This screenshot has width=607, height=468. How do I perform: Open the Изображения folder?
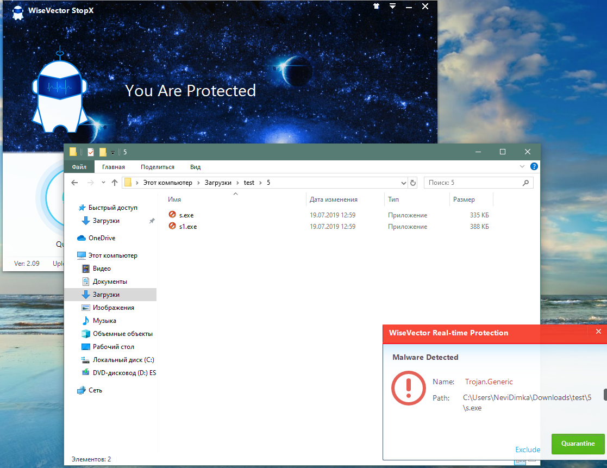(x=113, y=308)
